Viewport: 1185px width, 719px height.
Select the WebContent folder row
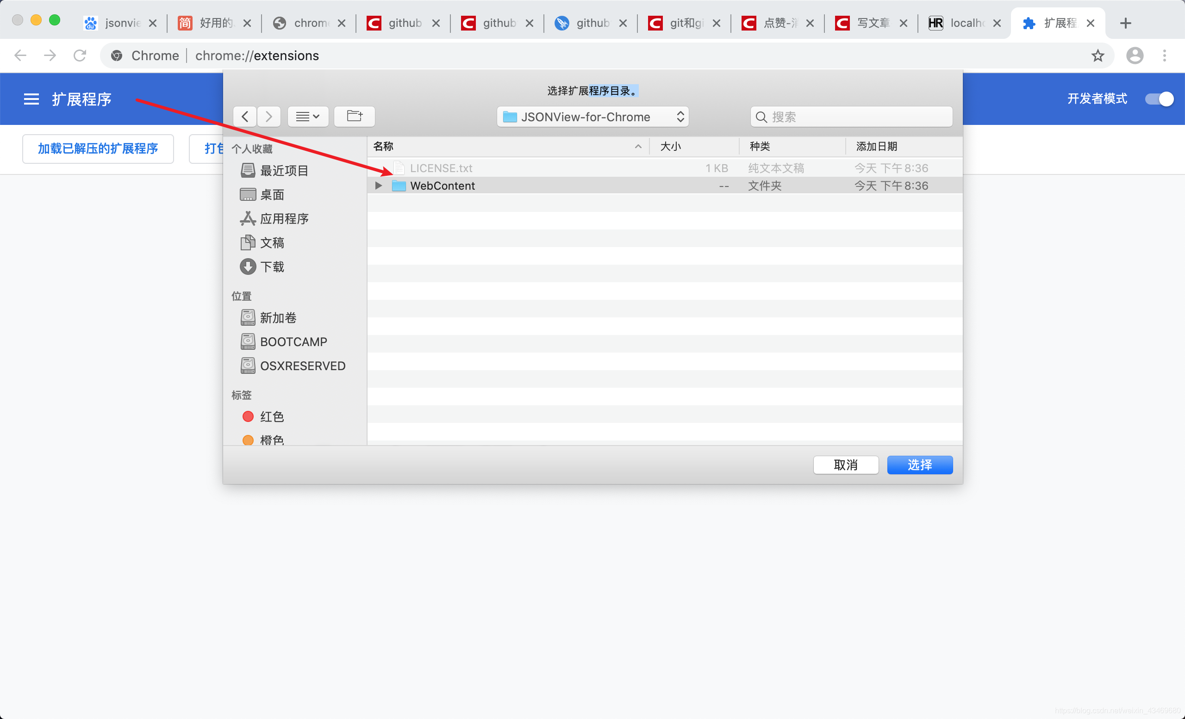click(665, 186)
